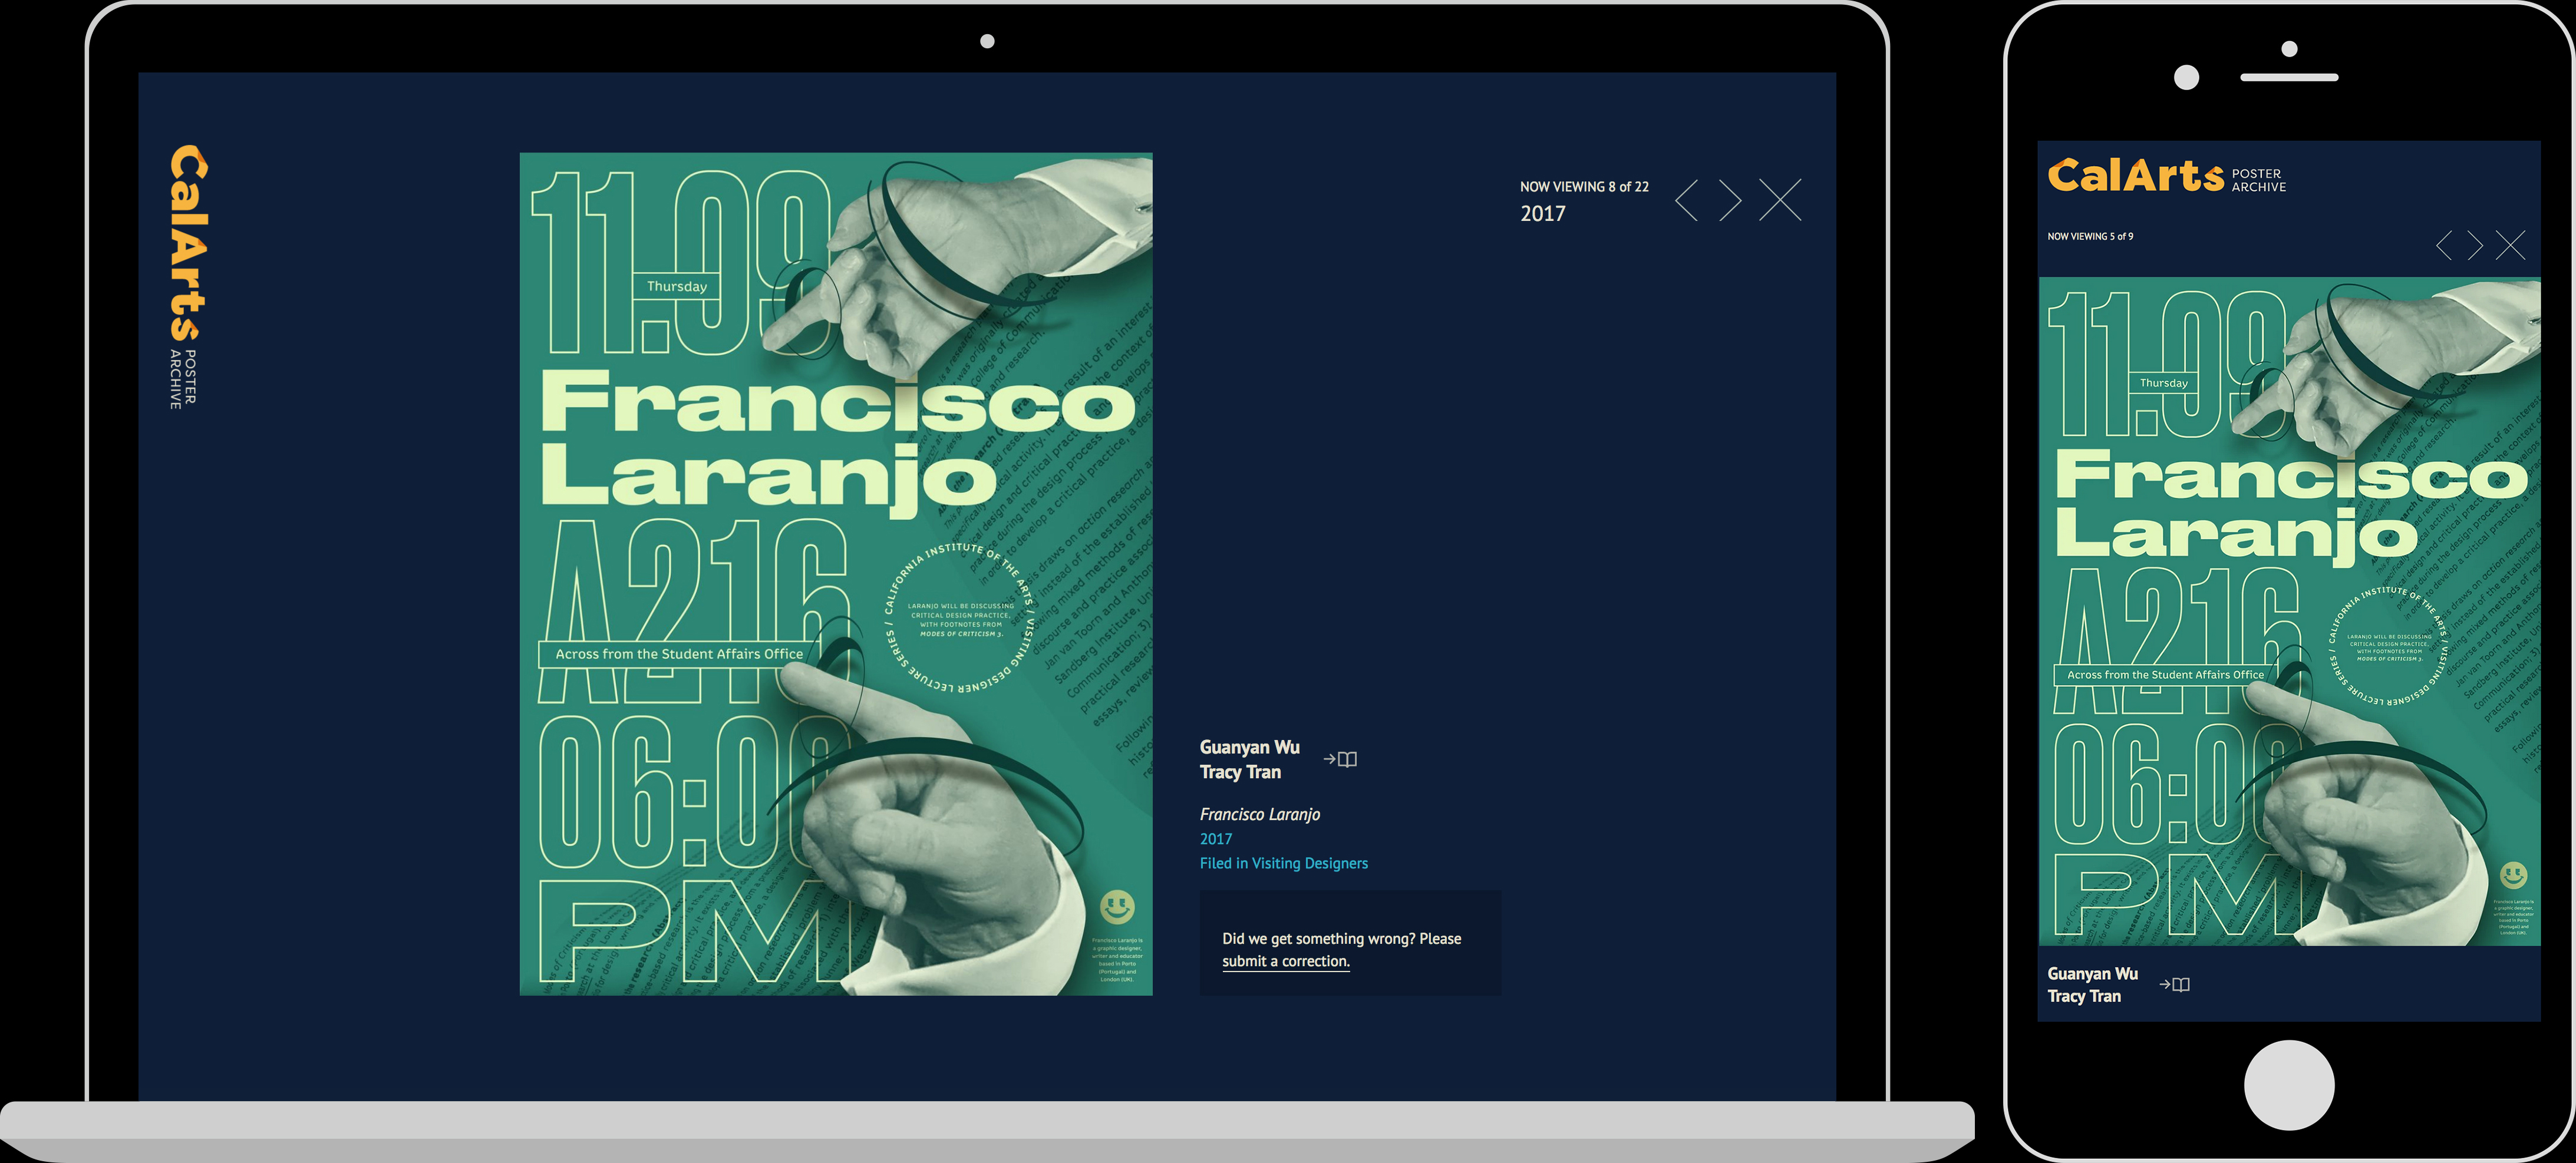Click designer name Tracy Tran on laptop
The height and width of the screenshot is (1163, 2576).
tap(1240, 772)
